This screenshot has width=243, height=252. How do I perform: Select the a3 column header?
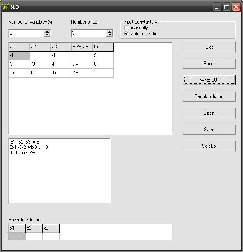61,47
